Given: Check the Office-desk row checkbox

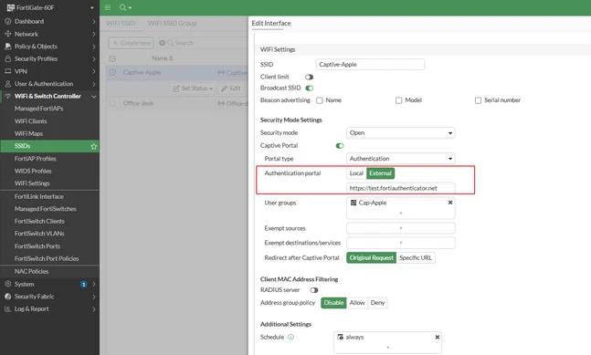Looking at the screenshot, I should [112, 103].
